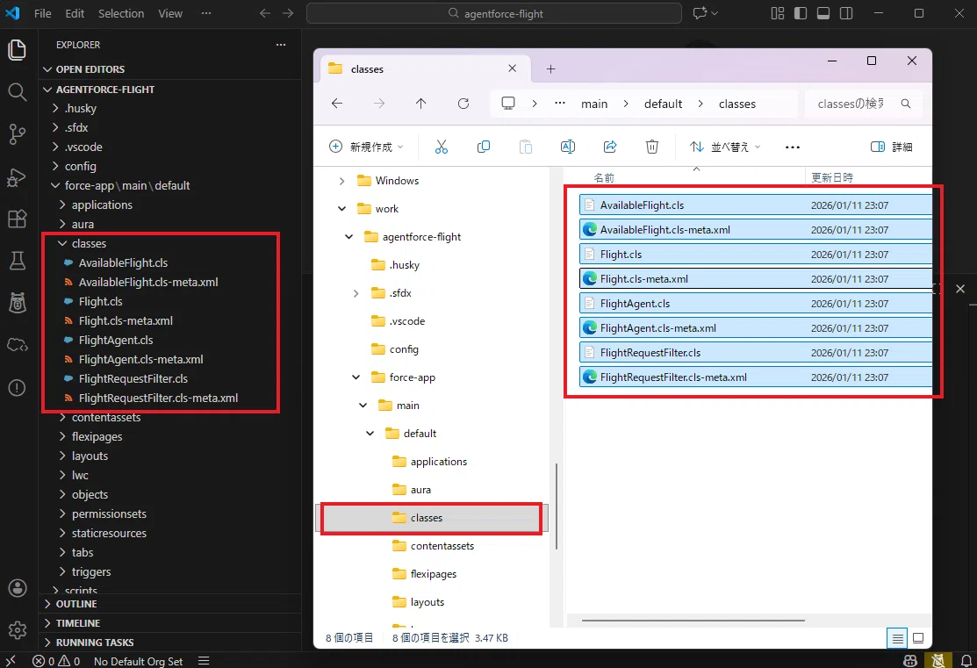
Task: Click No Default Org Set in status bar
Action: coord(138,661)
